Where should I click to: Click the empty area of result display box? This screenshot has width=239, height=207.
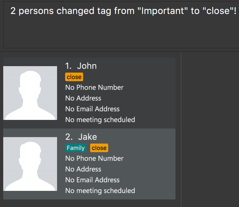coord(121,34)
